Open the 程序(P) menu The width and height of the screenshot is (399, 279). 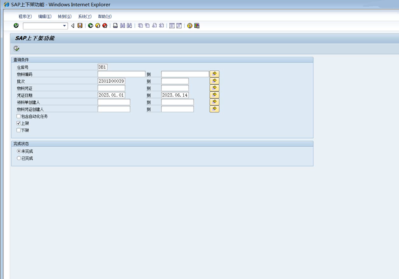point(25,16)
